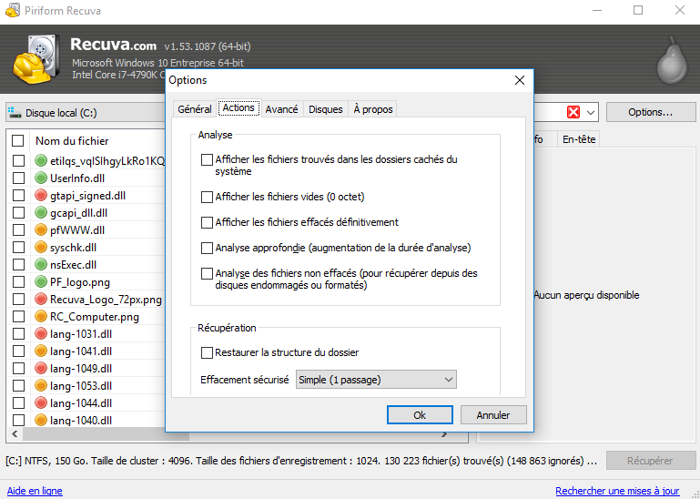Open the À propos tab
700x499 pixels.
(373, 109)
